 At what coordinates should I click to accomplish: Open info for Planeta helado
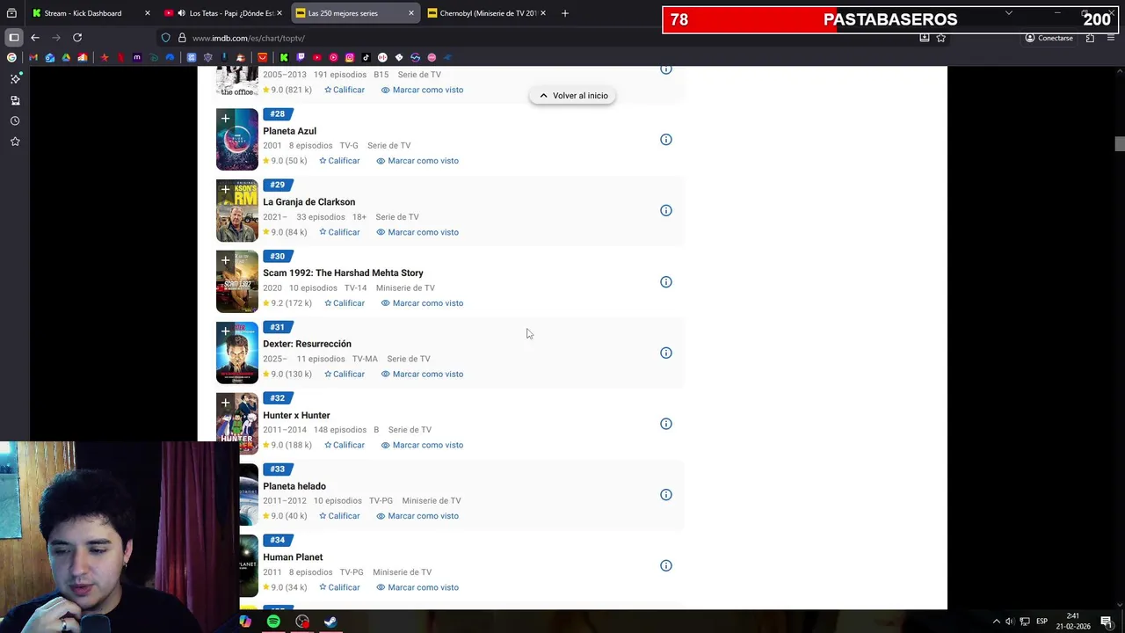pyautogui.click(x=666, y=495)
